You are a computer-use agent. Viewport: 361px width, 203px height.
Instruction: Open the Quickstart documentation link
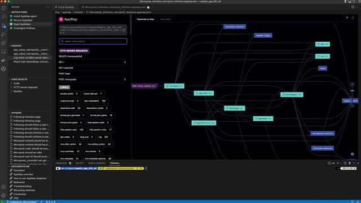coord(19,170)
